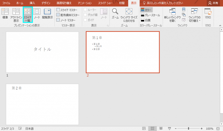This screenshot has height=131, width=223.
Task: Select Black and White (白黒) mode
Action: pyautogui.click(x=146, y=20)
